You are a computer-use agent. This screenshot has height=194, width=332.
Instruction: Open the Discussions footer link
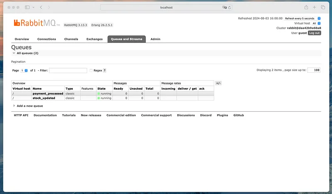(186, 115)
